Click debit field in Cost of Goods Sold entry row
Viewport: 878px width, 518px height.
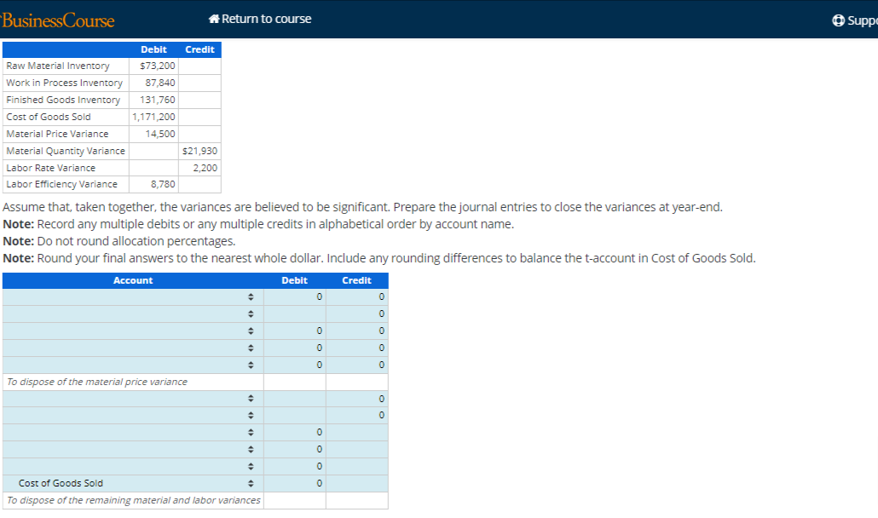[x=295, y=483]
